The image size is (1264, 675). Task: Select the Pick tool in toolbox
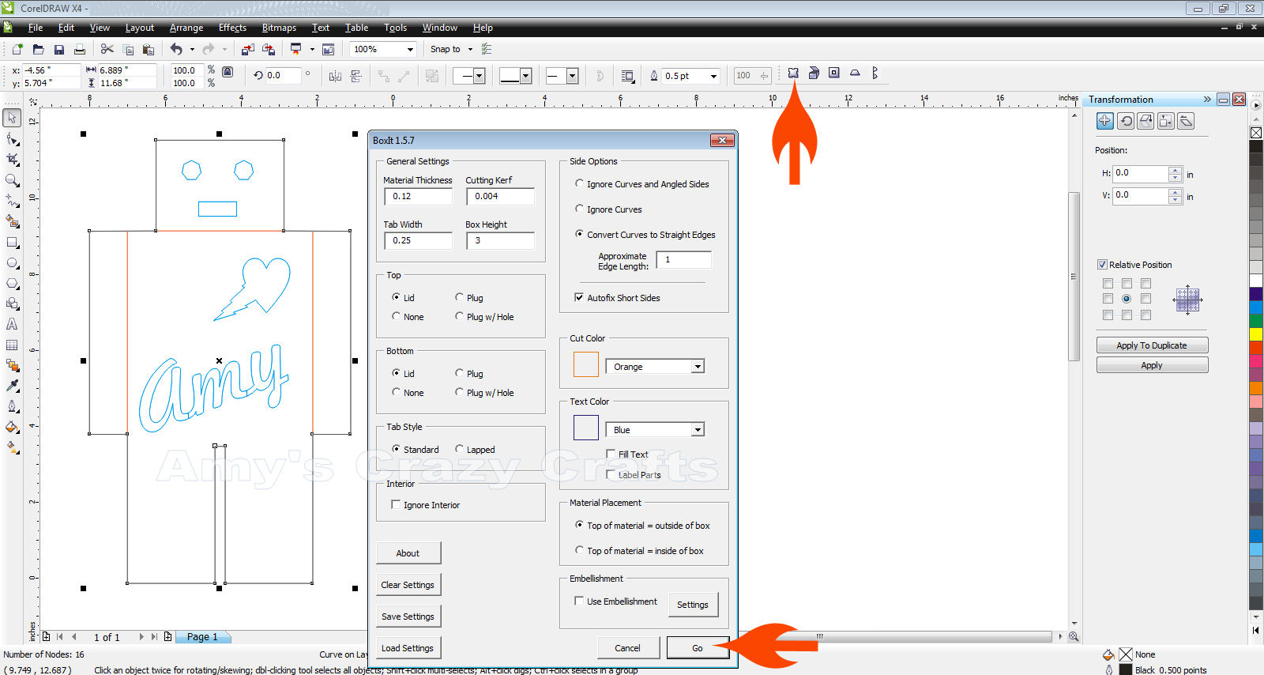12,118
